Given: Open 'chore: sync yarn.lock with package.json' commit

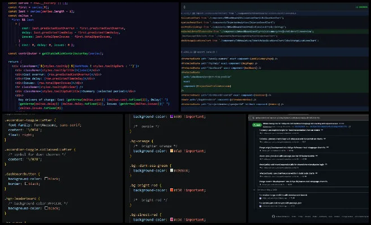Looking at the screenshot, I should [x=287, y=156].
